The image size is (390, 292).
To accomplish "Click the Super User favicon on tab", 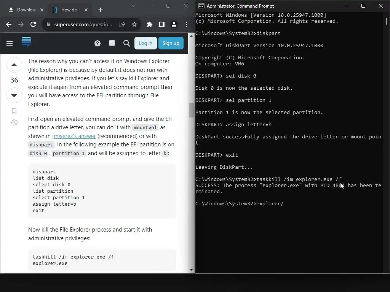I will (x=55, y=10).
